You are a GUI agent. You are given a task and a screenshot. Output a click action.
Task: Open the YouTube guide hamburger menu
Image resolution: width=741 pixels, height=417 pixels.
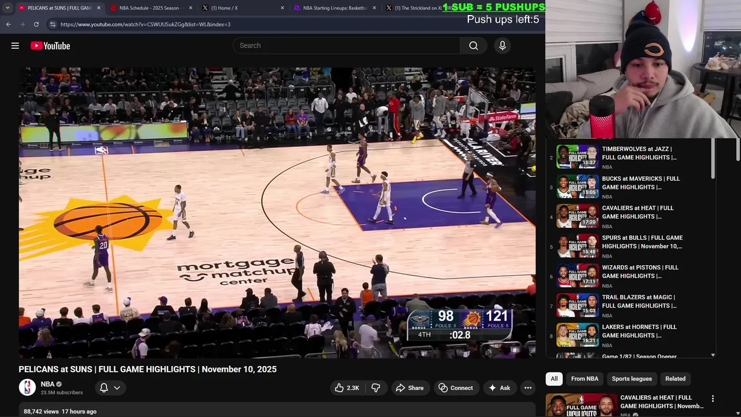coord(15,46)
